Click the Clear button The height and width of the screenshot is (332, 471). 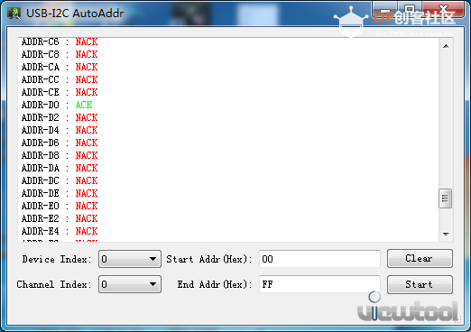pos(420,258)
